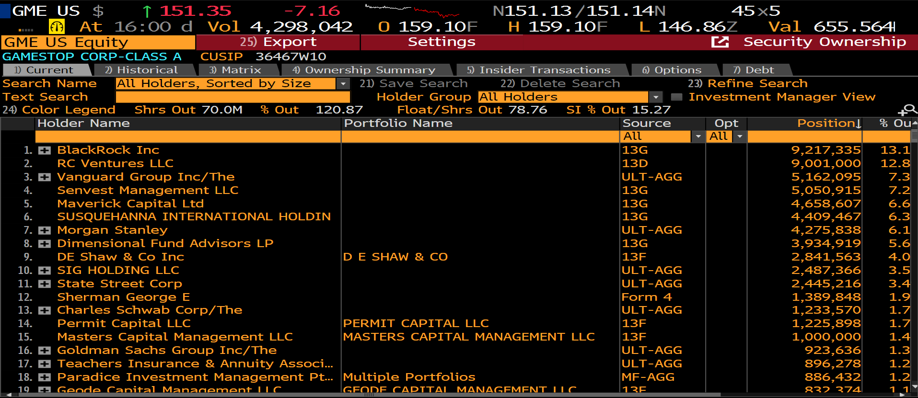Expand SIG HOLDING LLC row

[x=45, y=271]
